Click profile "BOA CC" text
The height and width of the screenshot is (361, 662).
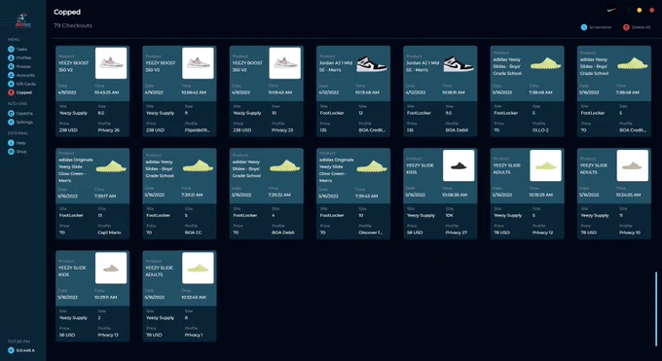193,233
